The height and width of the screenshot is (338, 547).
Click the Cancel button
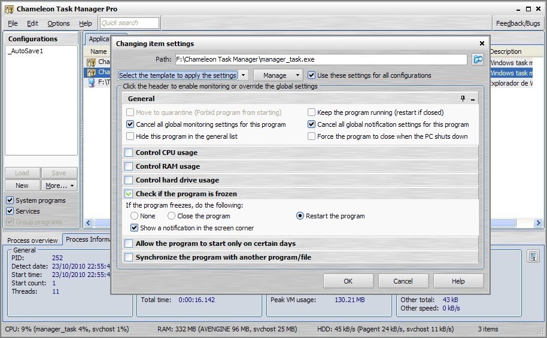tap(403, 281)
